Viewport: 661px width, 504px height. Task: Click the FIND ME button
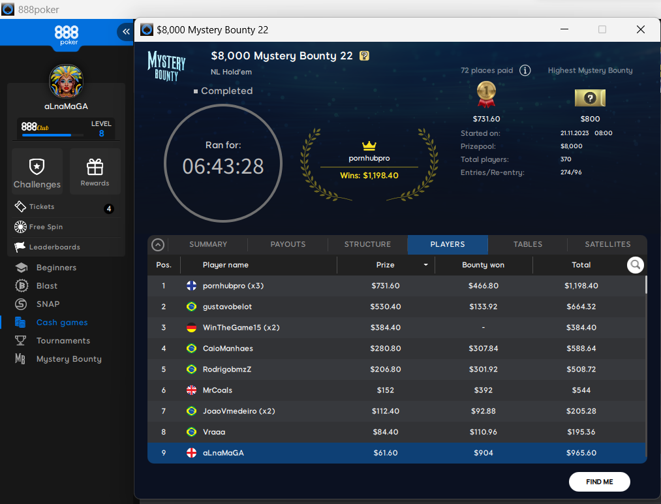click(600, 482)
